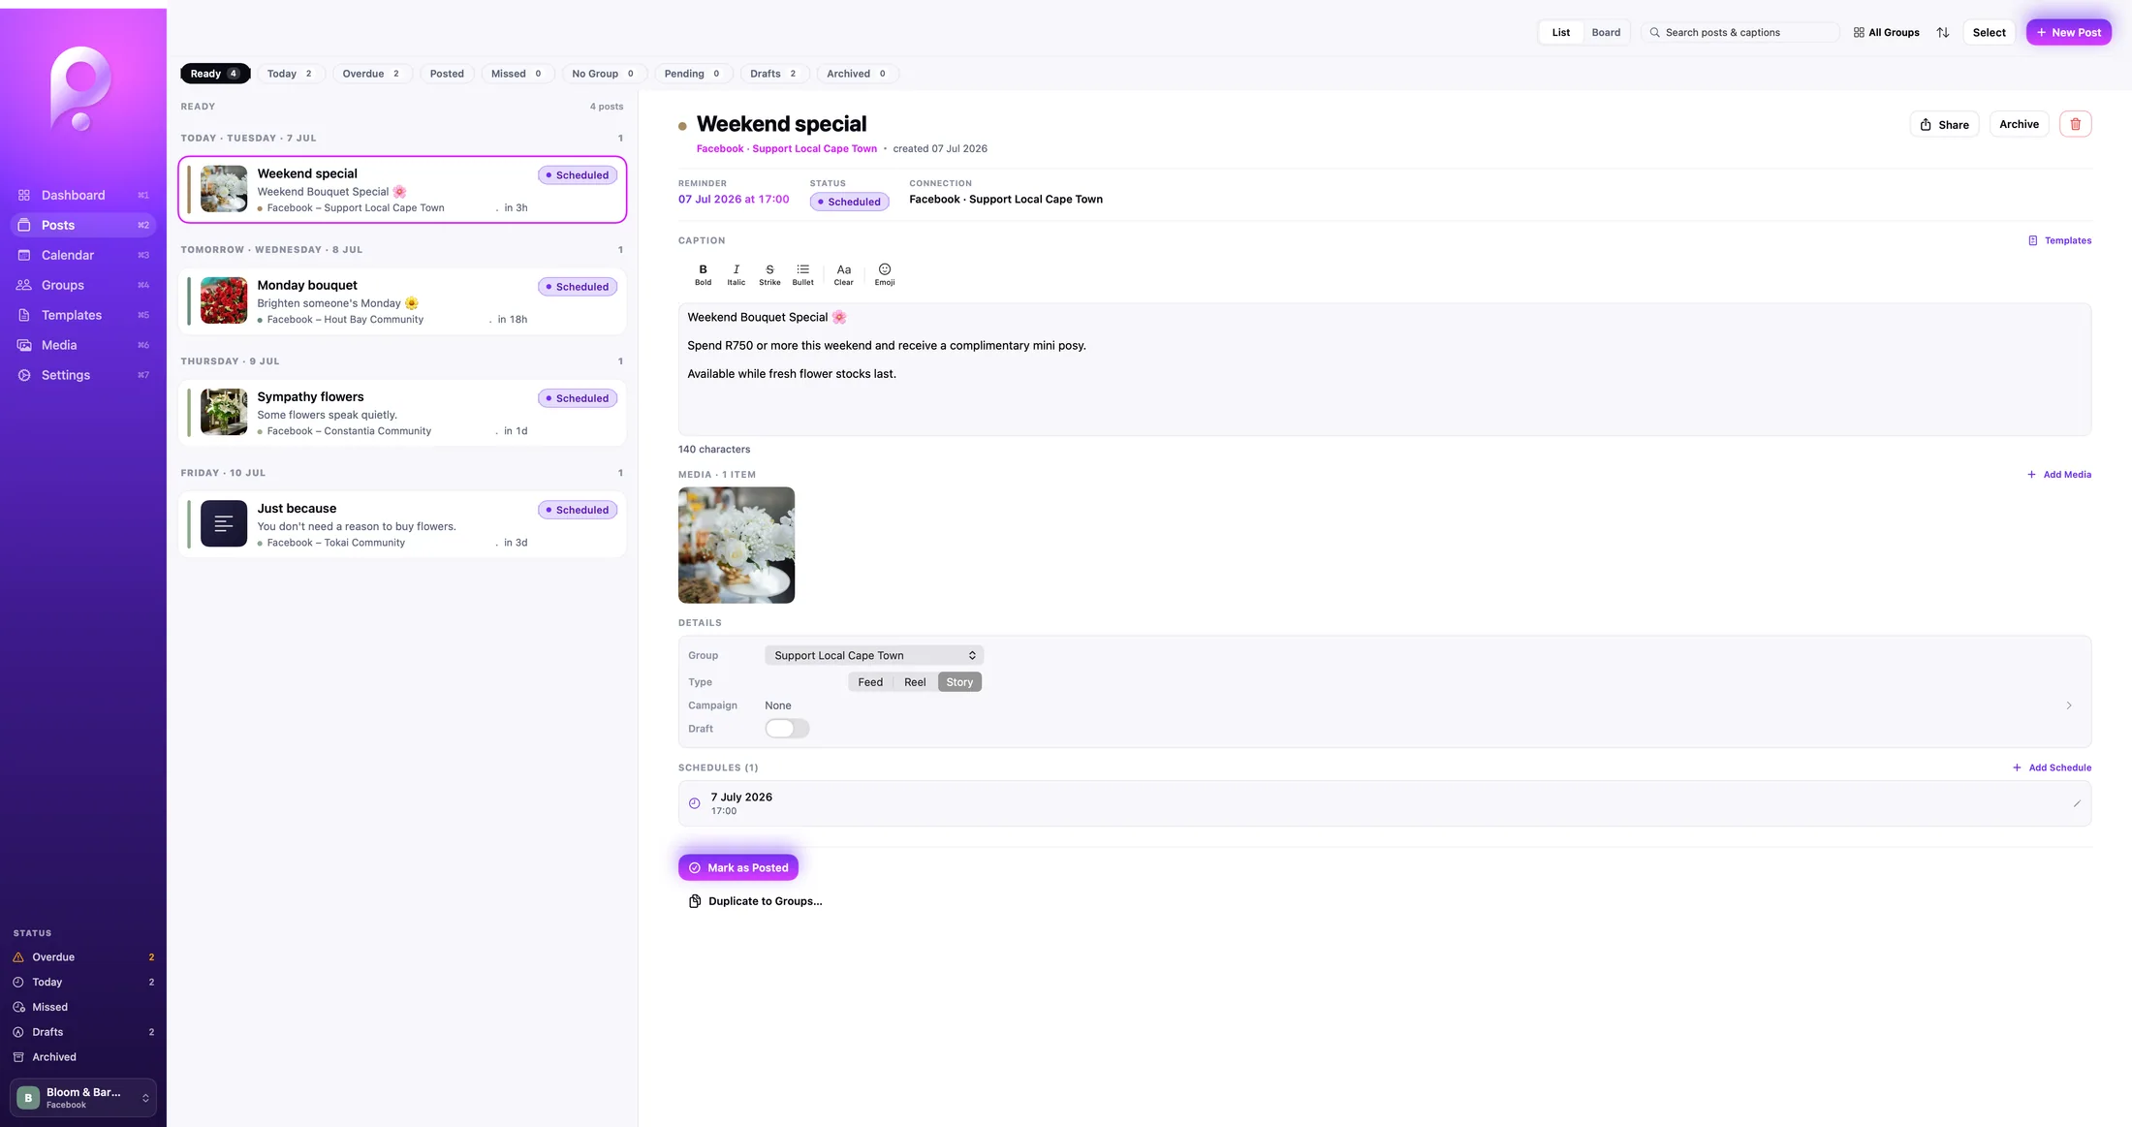
Task: Open caption Templates link
Action: (x=2059, y=240)
